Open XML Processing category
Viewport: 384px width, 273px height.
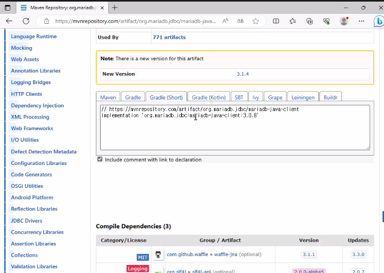pyautogui.click(x=30, y=117)
